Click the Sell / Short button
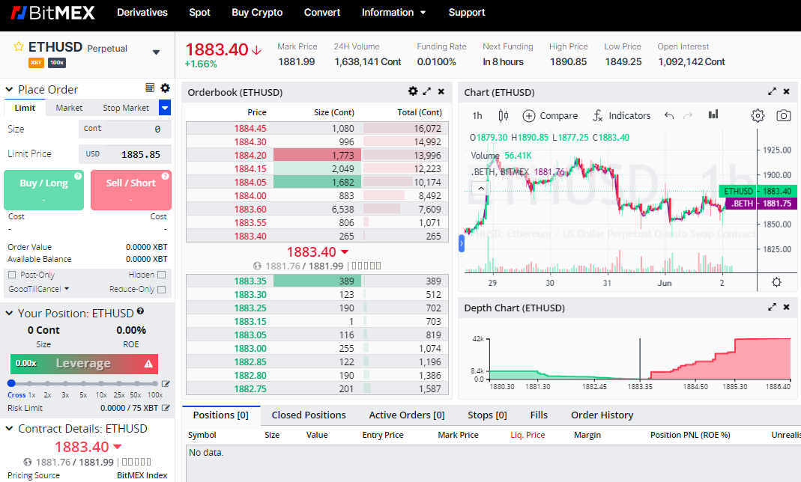Screen dimensions: 801x482 [x=131, y=190]
